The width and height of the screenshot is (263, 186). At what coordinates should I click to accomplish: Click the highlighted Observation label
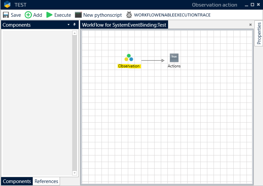(129, 66)
